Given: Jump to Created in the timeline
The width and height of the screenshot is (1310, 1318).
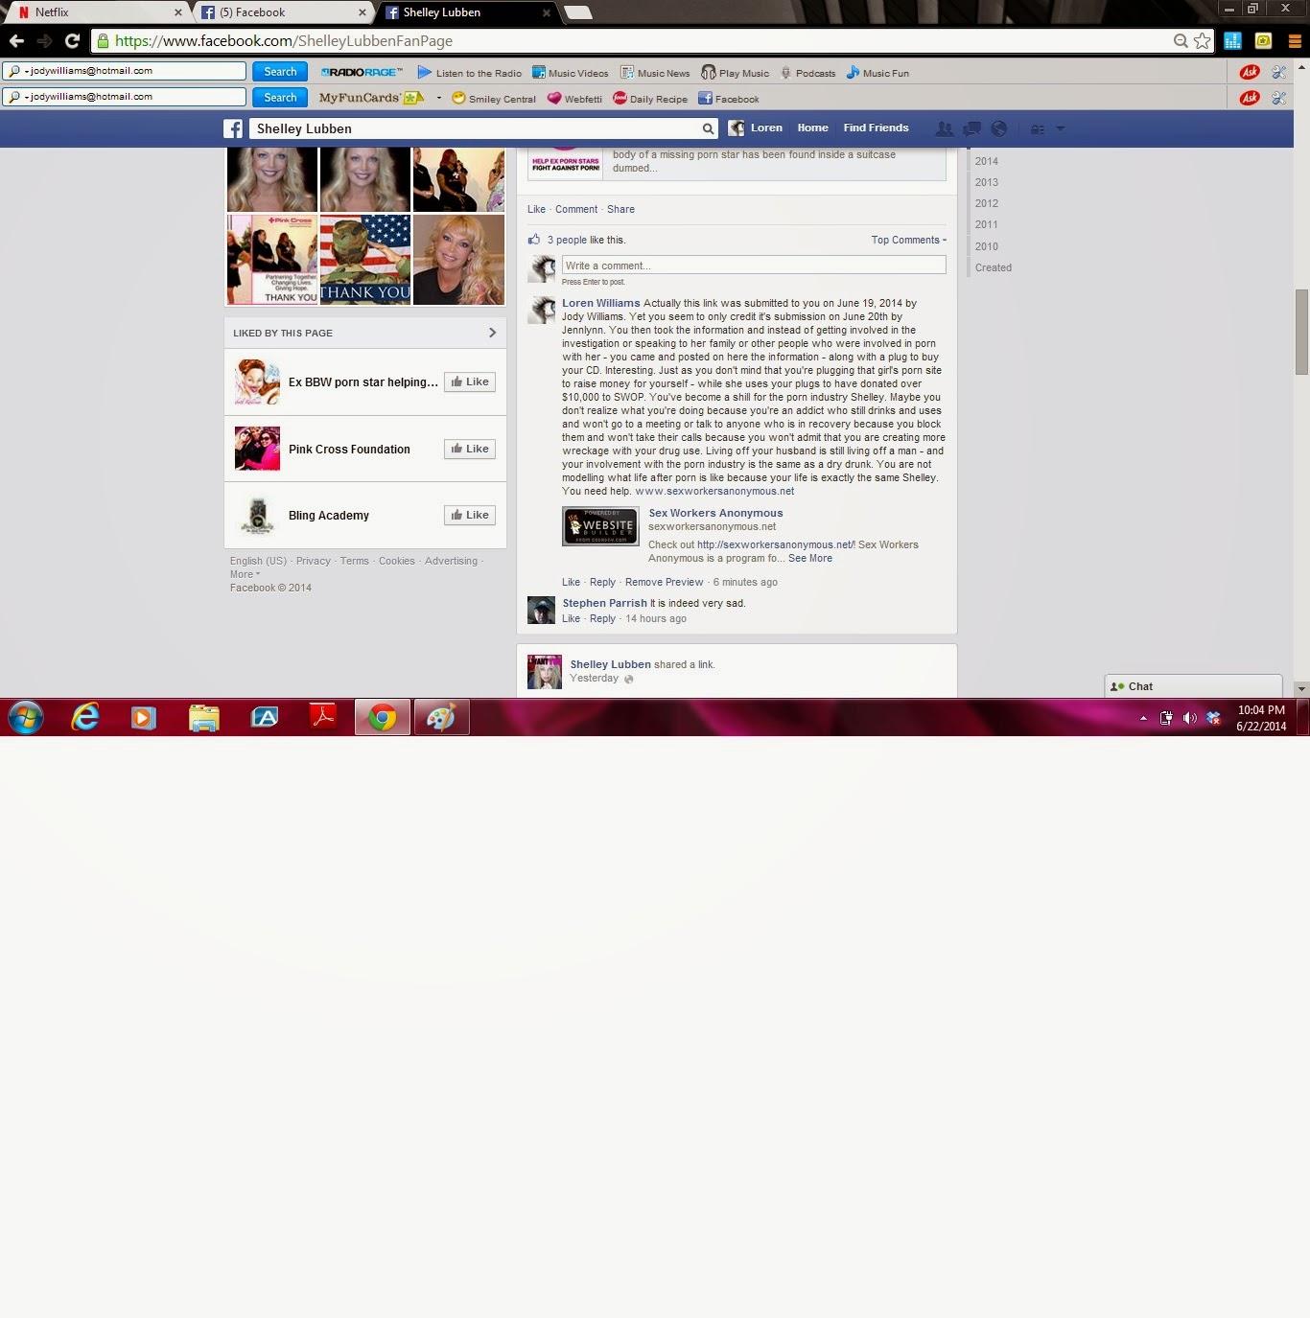Looking at the screenshot, I should pos(994,267).
